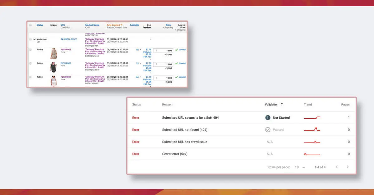Sort inventory by Price column header
This screenshot has height=195, width=374.
point(169,25)
